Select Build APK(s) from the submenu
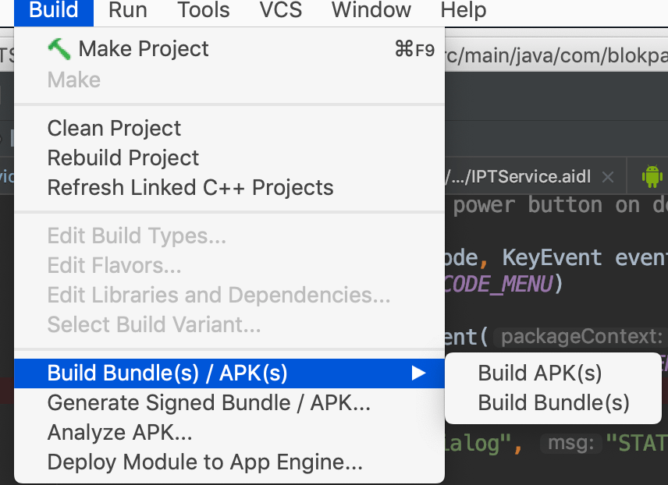The image size is (668, 485). coord(540,373)
